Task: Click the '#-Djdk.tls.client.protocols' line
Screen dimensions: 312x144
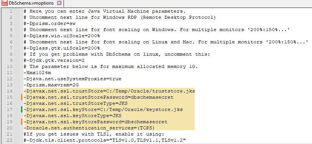Action: [x=105, y=141]
